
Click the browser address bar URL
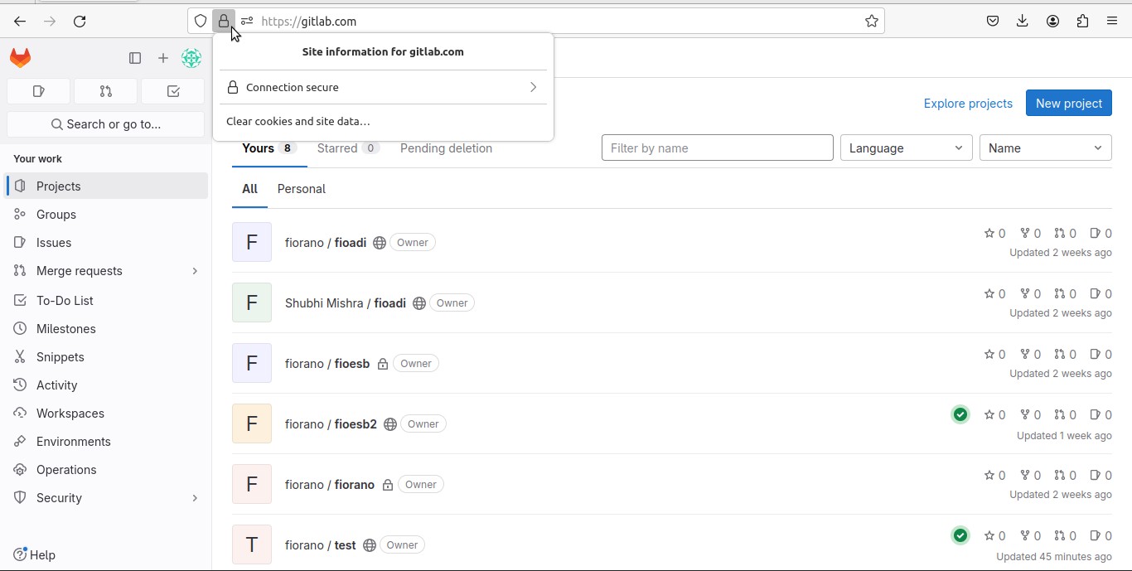(x=308, y=22)
